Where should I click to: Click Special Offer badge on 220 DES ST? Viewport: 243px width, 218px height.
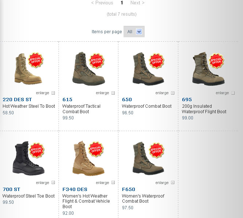coord(35,60)
